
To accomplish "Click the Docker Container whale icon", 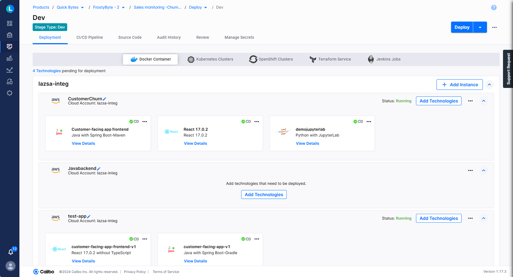I will coord(134,59).
